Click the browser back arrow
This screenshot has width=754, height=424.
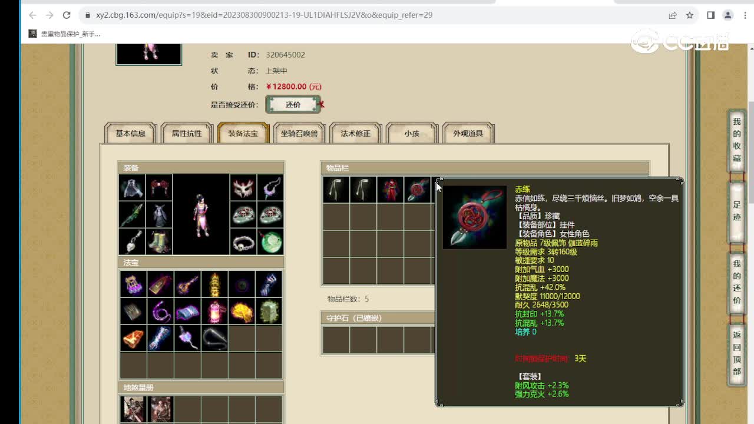[x=32, y=15]
